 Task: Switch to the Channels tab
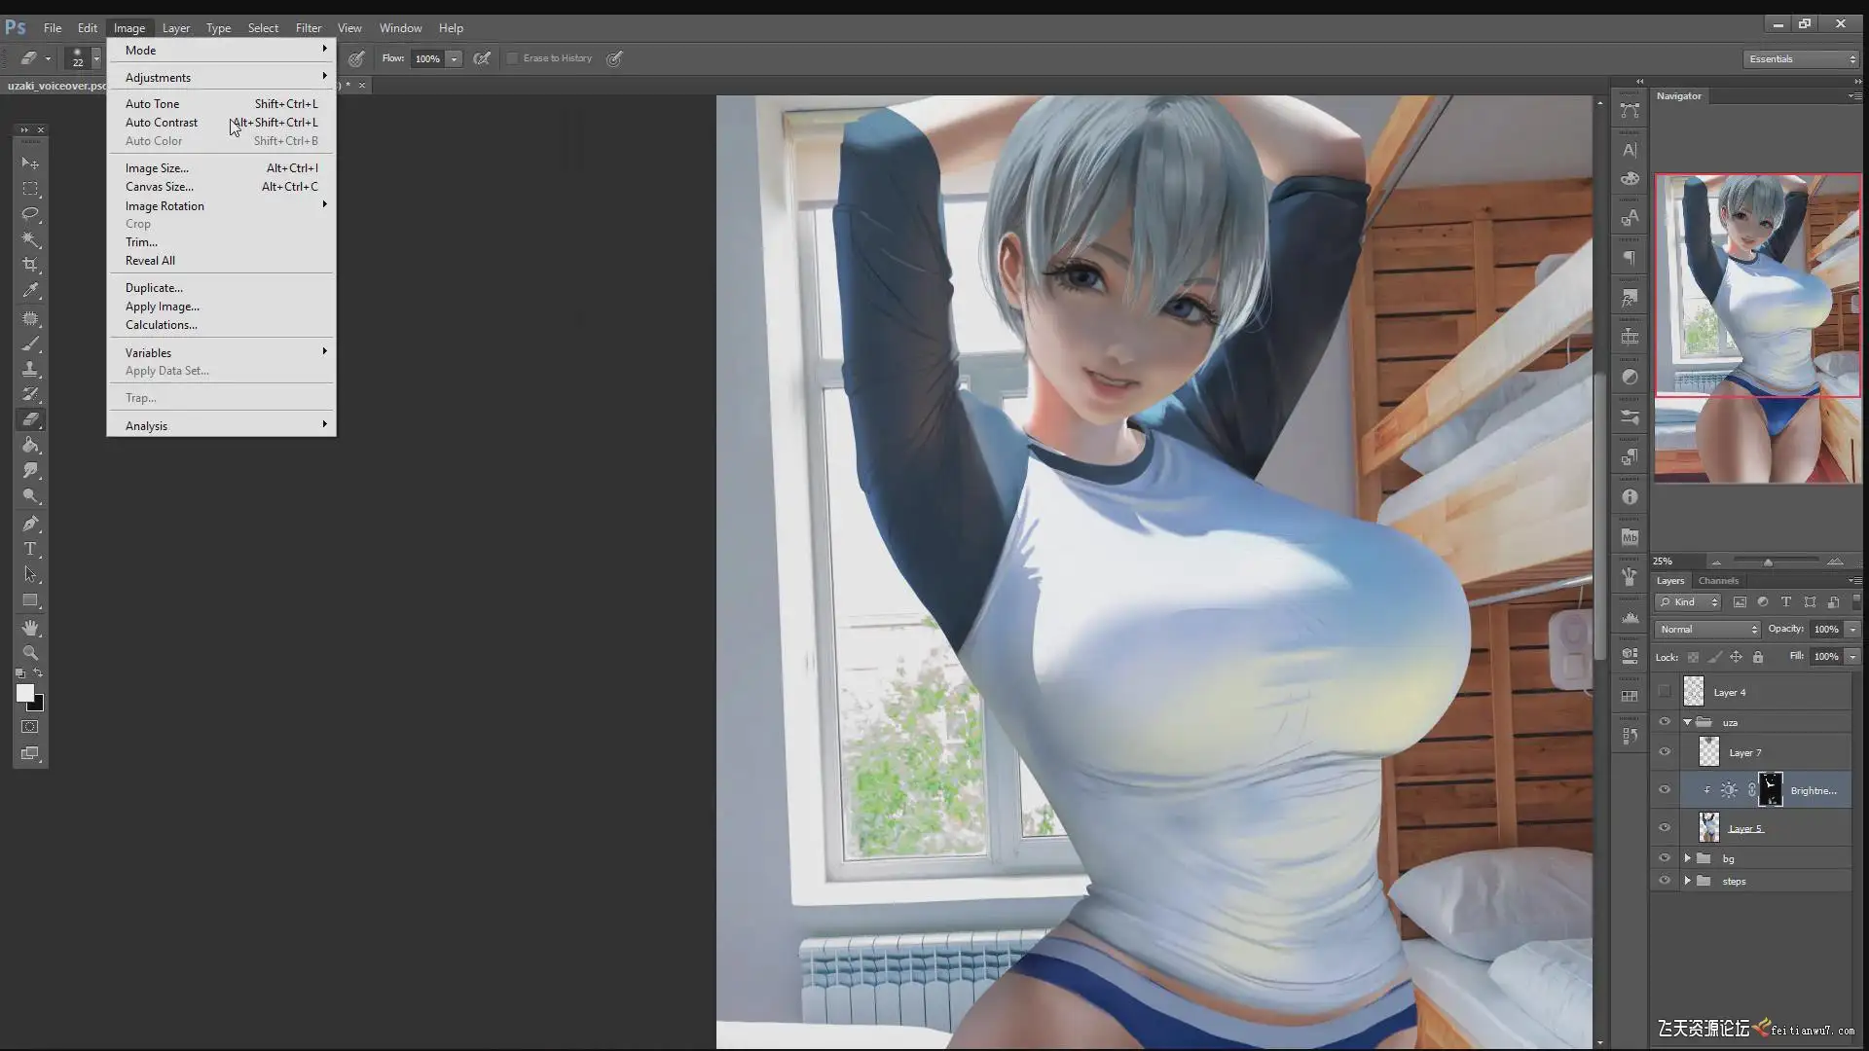(1718, 580)
